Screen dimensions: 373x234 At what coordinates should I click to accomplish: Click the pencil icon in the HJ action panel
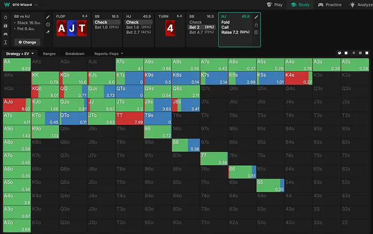(x=256, y=17)
